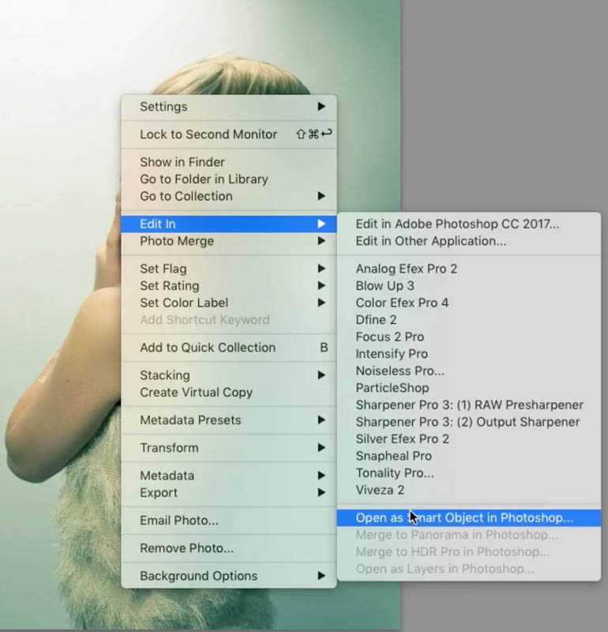Open the Set Rating submenu
608x632 pixels.
[228, 286]
